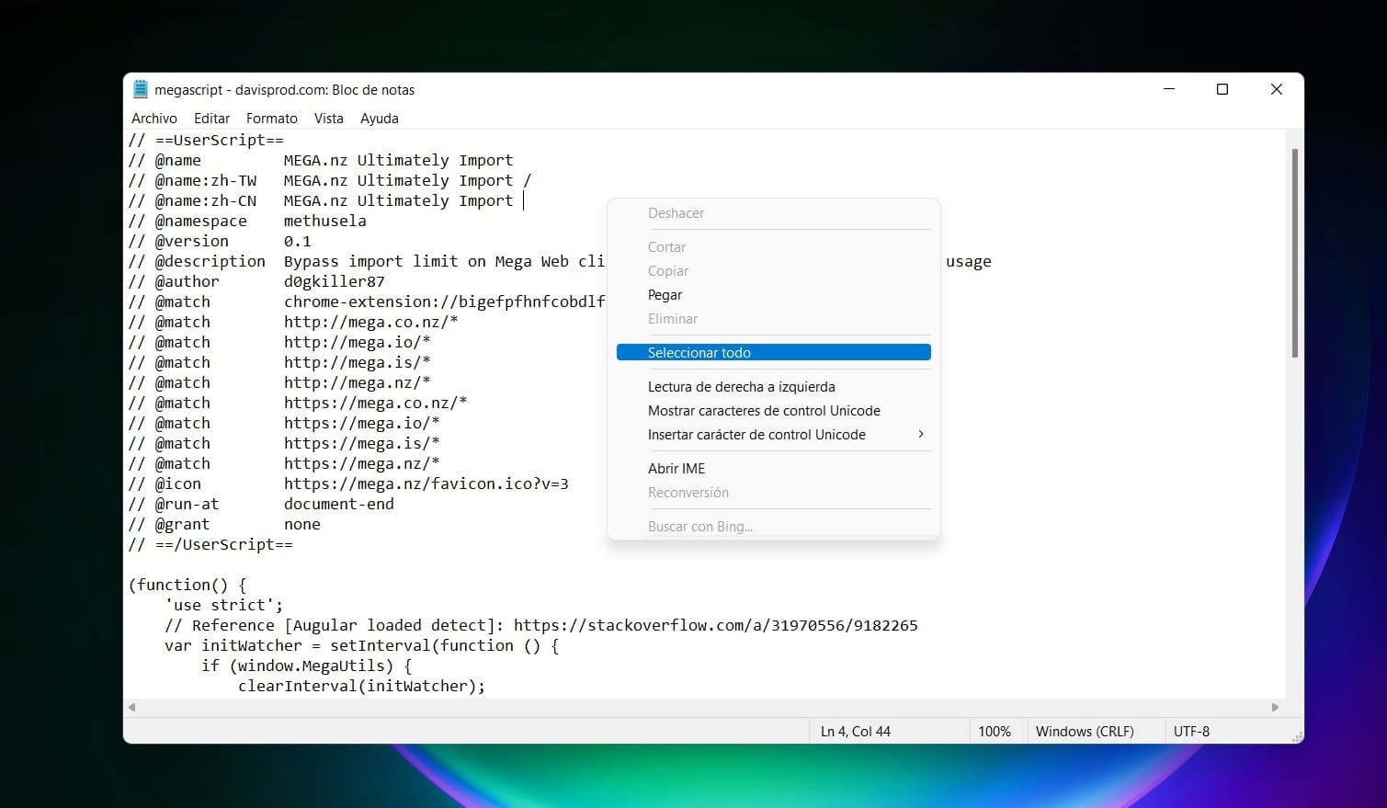Click the 'use strict'; line
Screen dimensions: 1387x808
pos(224,606)
